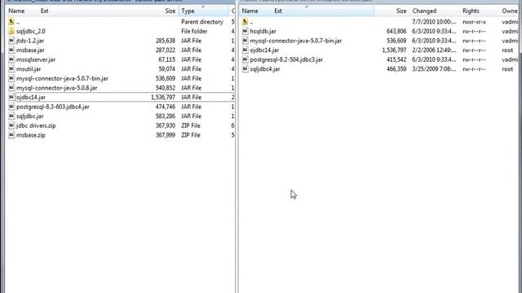The width and height of the screenshot is (522, 293).
Task: Select msbase.zip file name
Action: [31, 135]
